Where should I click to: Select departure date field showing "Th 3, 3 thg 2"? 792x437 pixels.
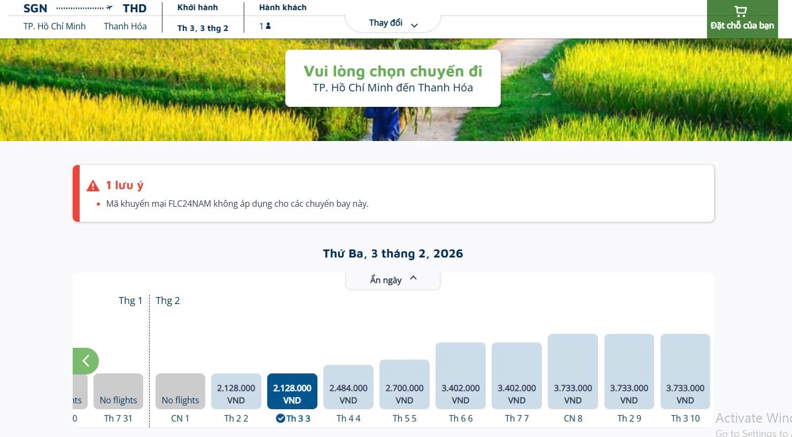click(x=201, y=28)
